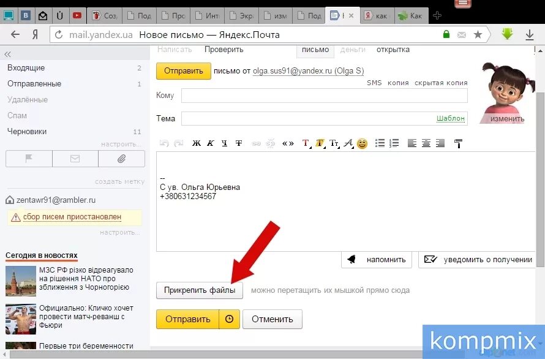Insert a numbered list
Viewport: 545px width, 359px height.
click(x=394, y=143)
